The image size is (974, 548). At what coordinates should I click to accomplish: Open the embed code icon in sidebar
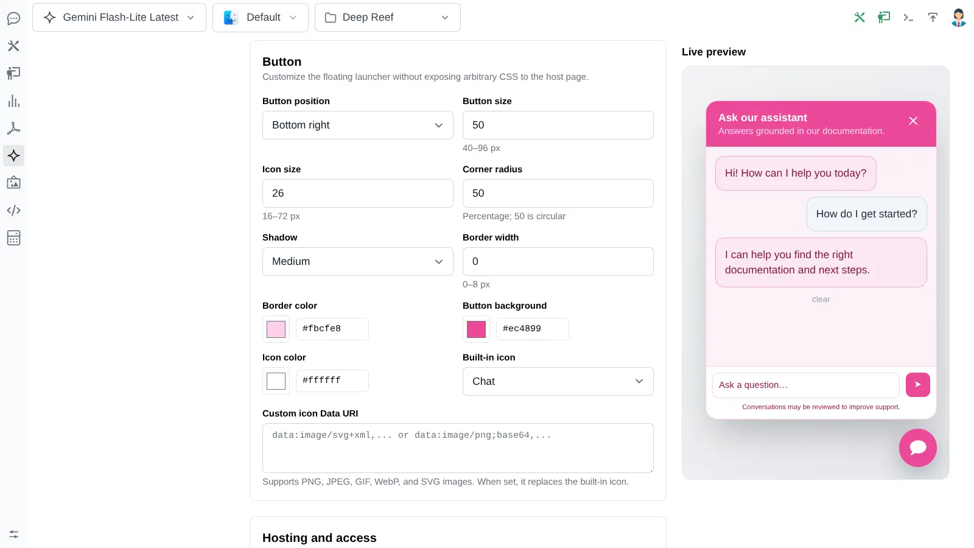13,210
